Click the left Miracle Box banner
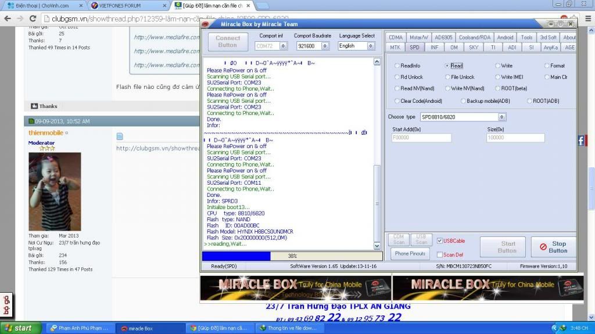The image size is (595, 334). pyautogui.click(x=296, y=288)
